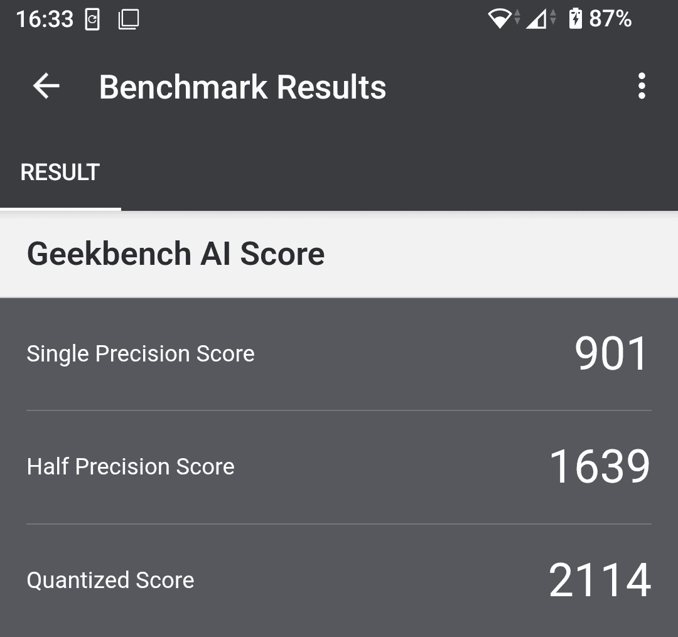678x637 pixels.
Task: Tap the cellular signal icon
Action: tap(537, 19)
